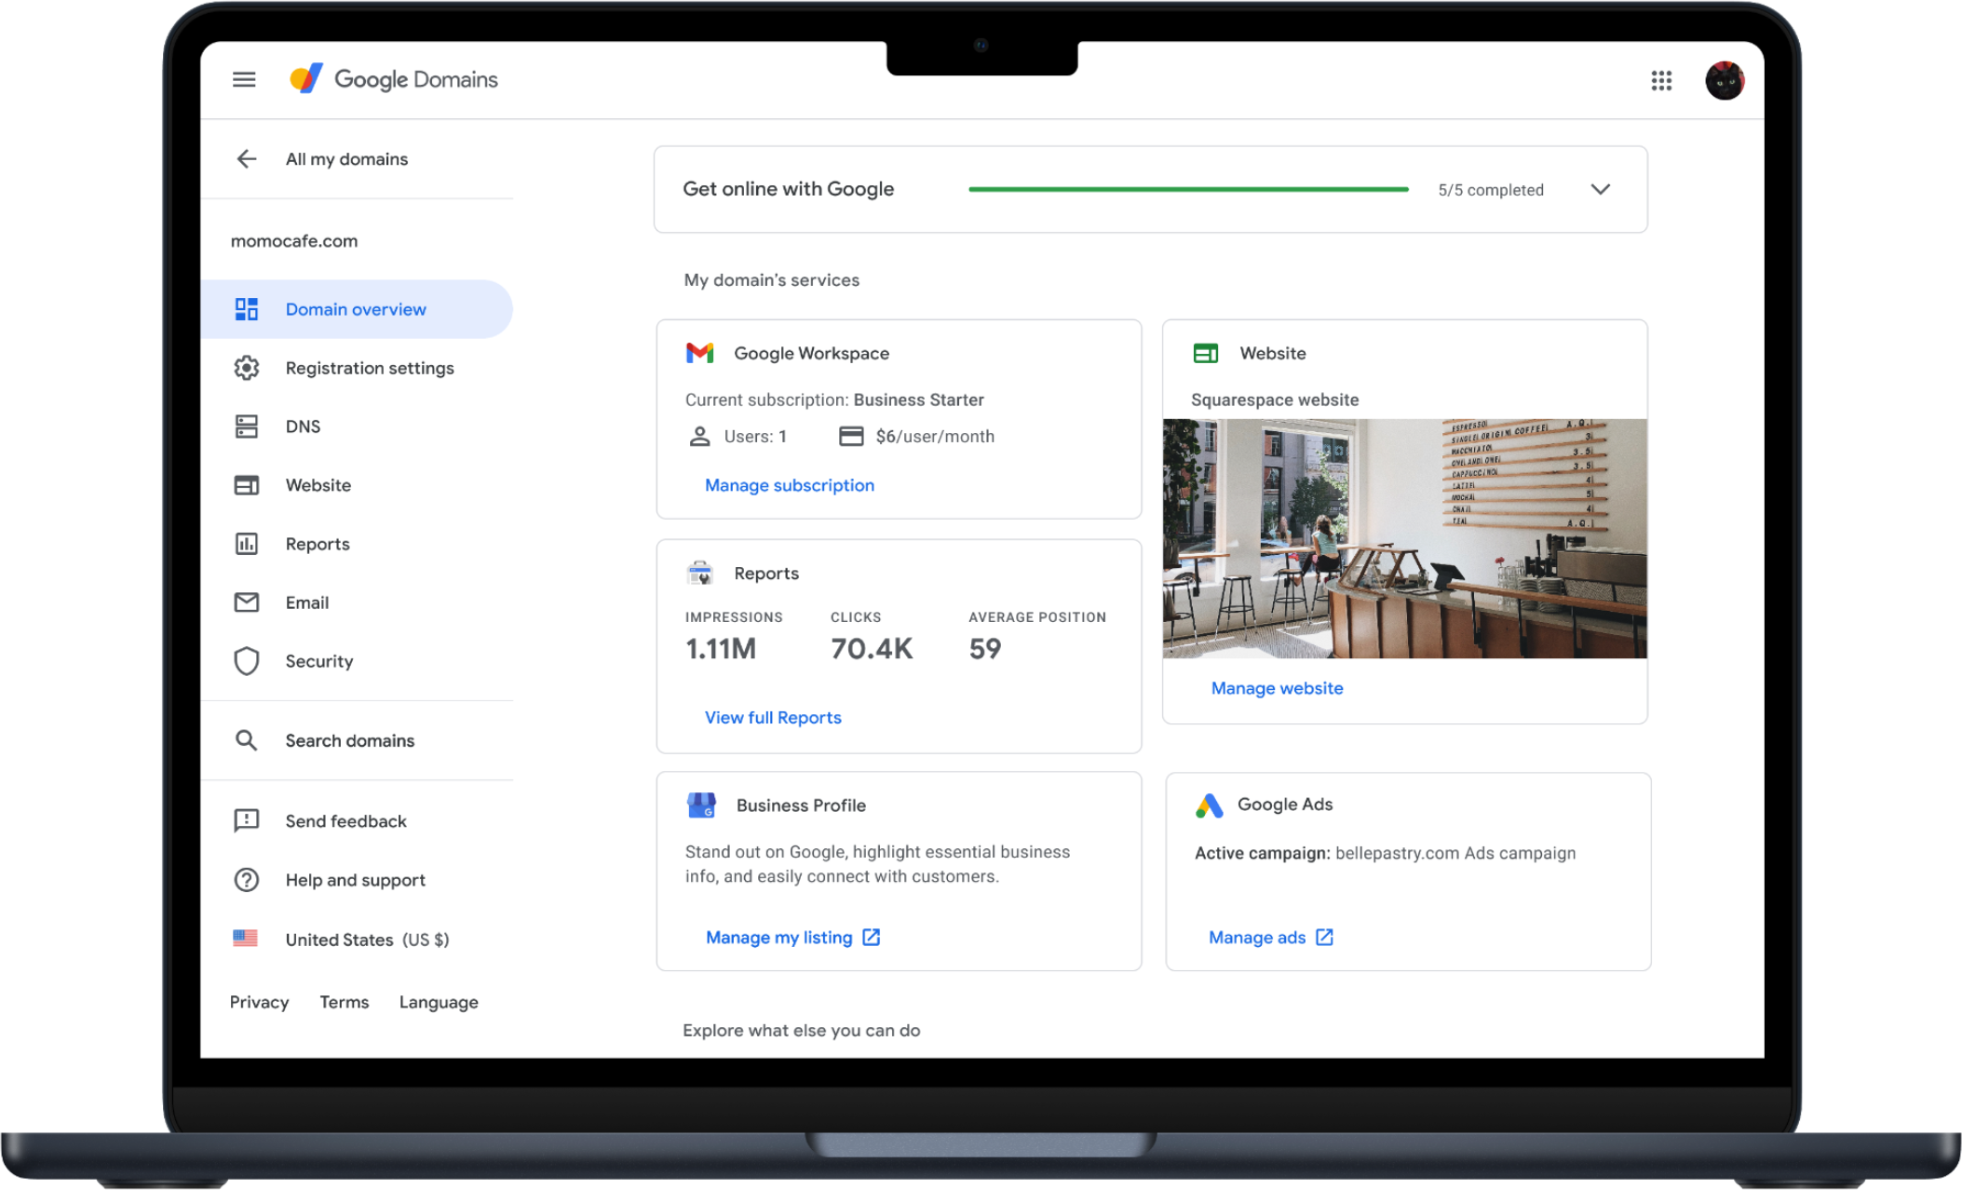Click the Google Ads logo icon
This screenshot has width=1962, height=1190.
click(1209, 805)
